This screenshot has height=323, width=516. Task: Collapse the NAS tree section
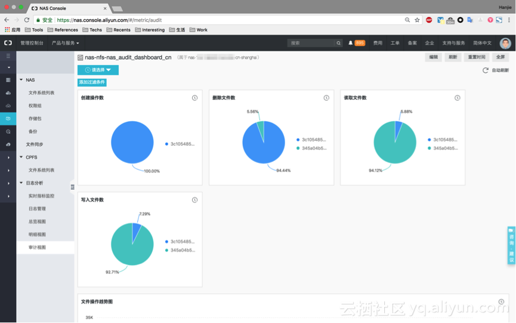click(x=21, y=79)
